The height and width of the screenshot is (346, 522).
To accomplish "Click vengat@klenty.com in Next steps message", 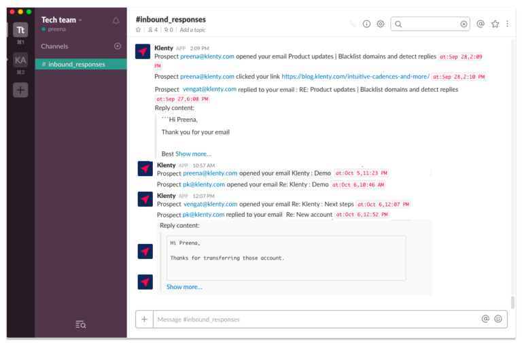I will click(x=211, y=204).
